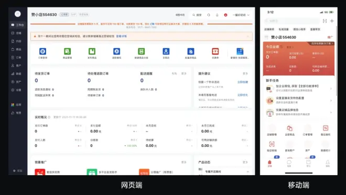Open 店铺 in the web sidebar
This screenshot has width=346, height=195.
click(x=17, y=33)
